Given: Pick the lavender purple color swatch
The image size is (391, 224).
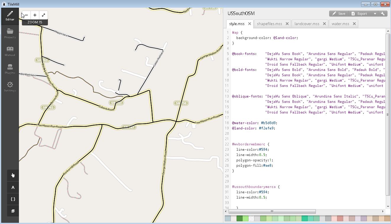Looking at the screenshot, I should pos(364,219).
